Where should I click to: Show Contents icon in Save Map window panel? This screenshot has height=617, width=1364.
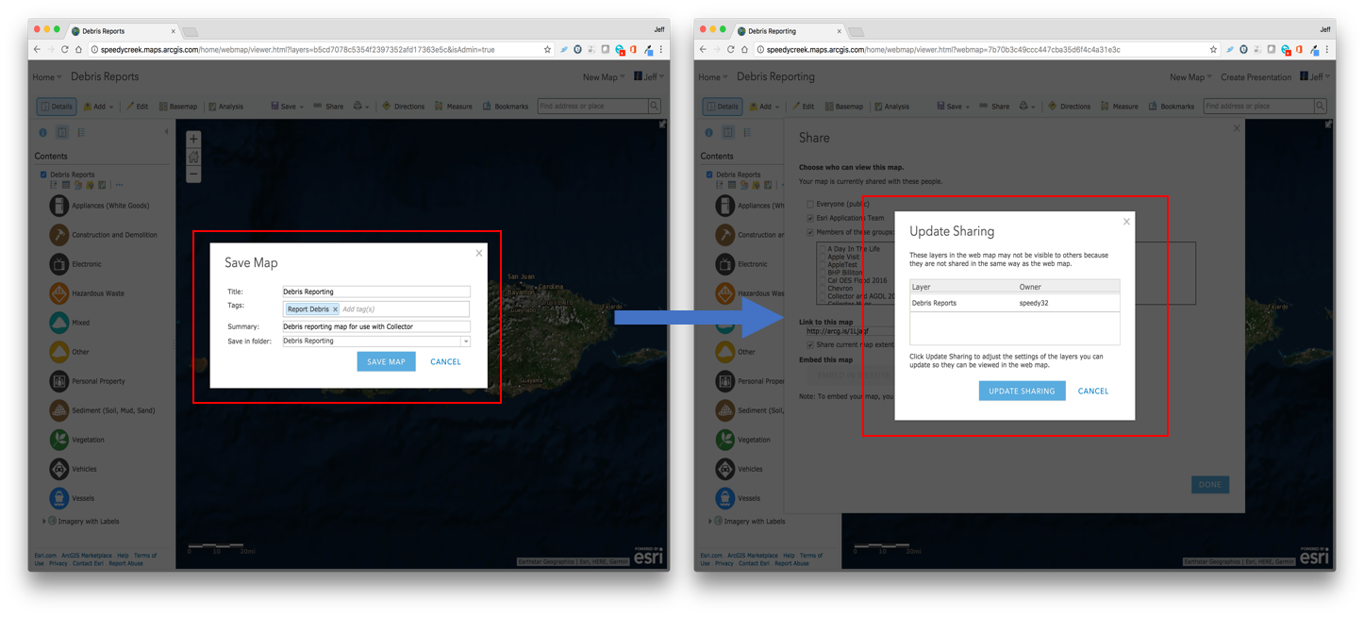click(x=62, y=133)
